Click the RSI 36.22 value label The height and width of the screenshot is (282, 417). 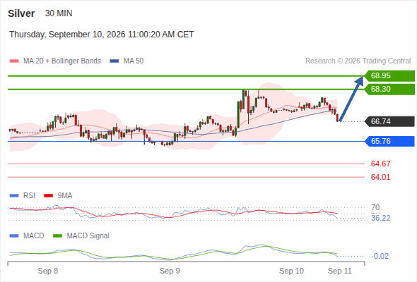[x=381, y=218]
